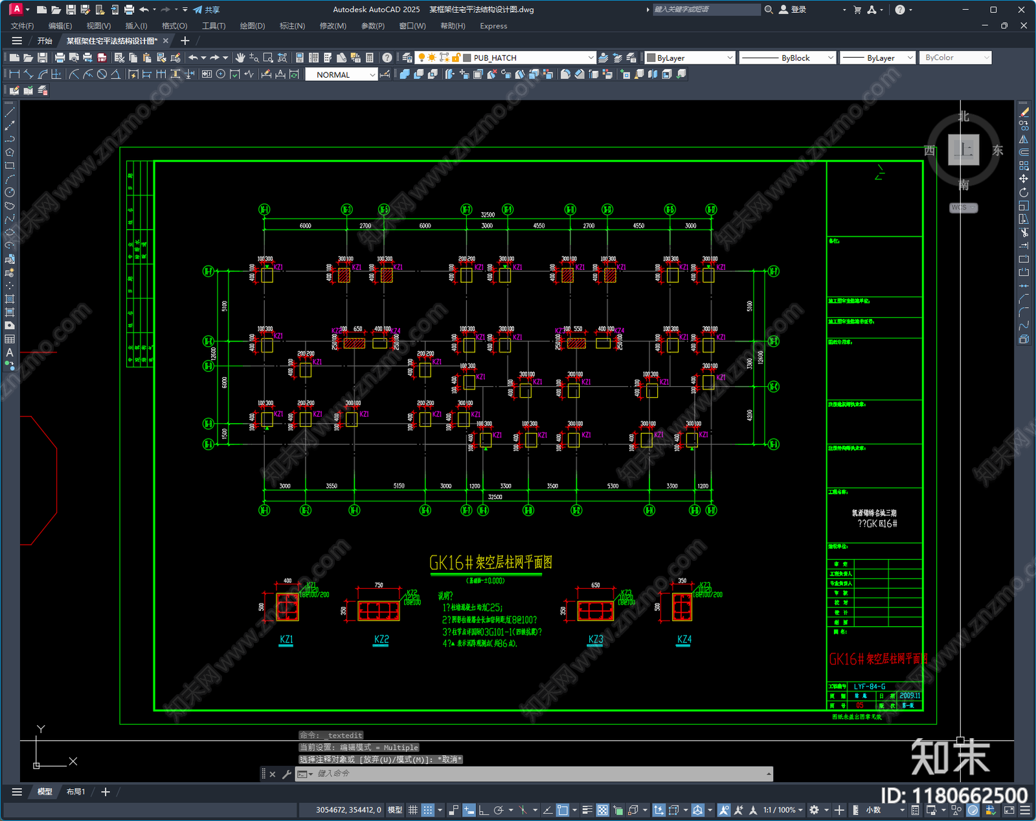Toggle dynamic input in status bar

(x=469, y=810)
